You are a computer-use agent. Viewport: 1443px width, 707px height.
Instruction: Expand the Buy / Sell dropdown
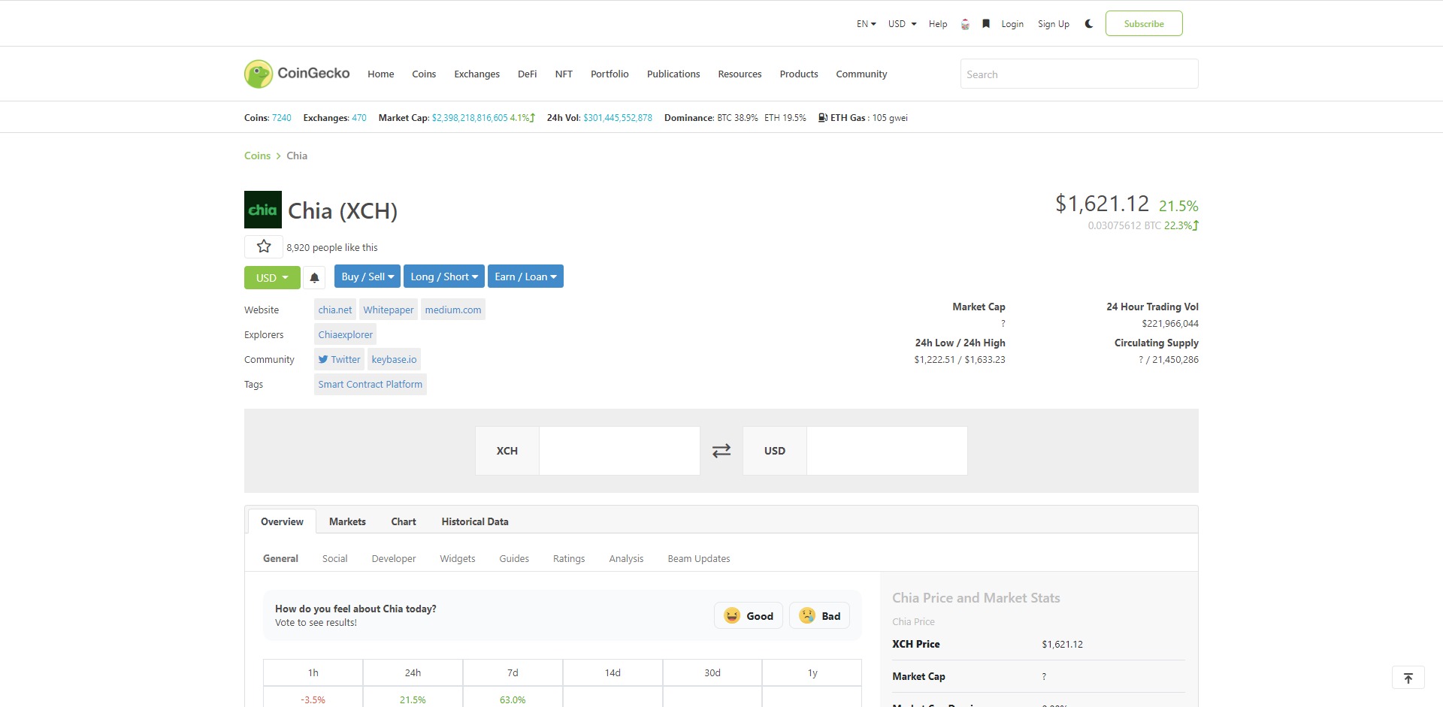[367, 276]
